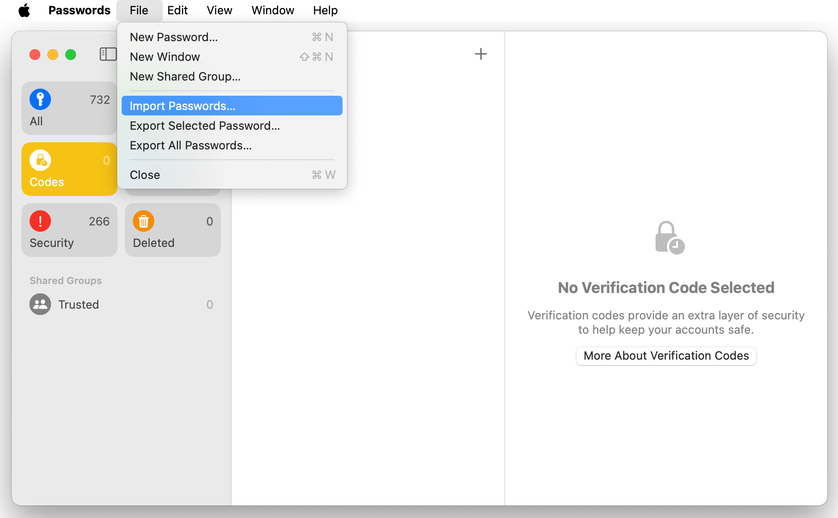This screenshot has height=518, width=838.
Task: Toggle the sidebar visibility icon
Action: coord(107,54)
